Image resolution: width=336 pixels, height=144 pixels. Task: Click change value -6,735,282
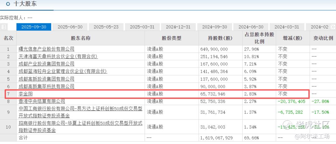point(290,112)
